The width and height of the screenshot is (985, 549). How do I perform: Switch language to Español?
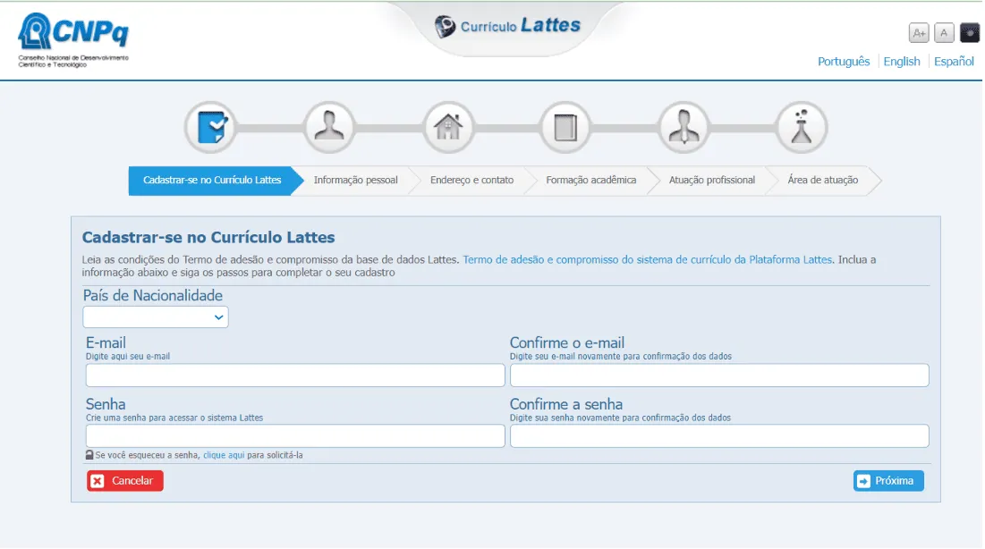(x=954, y=62)
